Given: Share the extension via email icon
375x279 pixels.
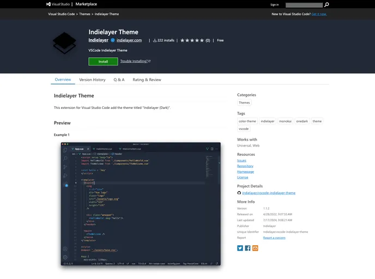Looking at the screenshot, I should click(x=255, y=248).
